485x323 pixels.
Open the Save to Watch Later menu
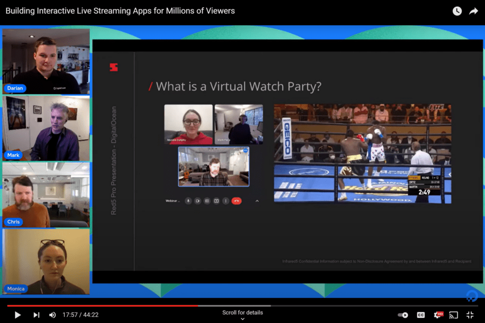tap(457, 10)
